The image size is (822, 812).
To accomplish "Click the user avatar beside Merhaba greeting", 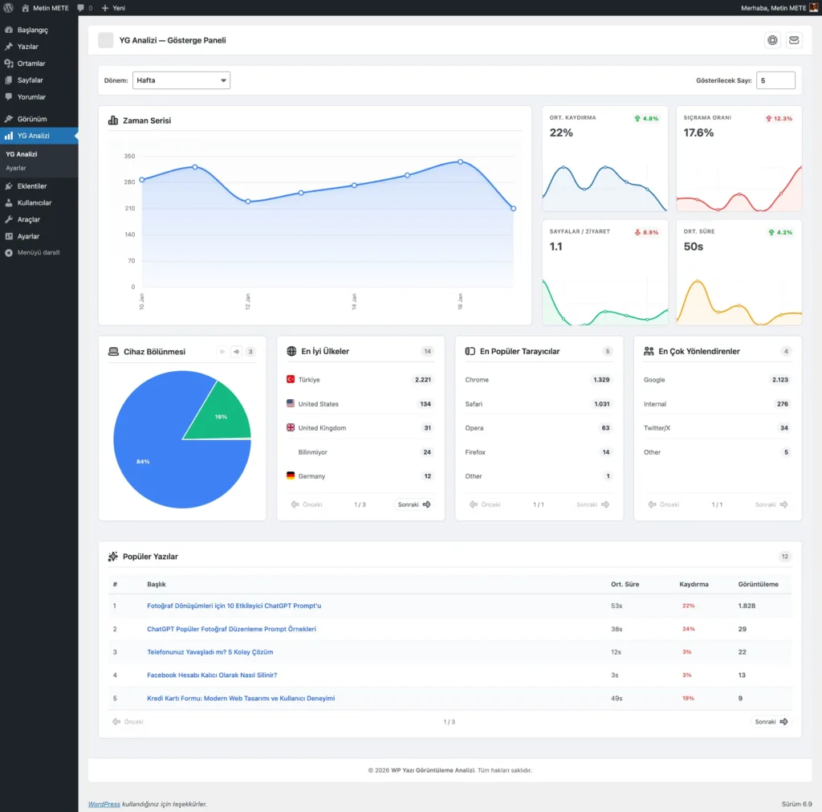I will click(x=813, y=7).
